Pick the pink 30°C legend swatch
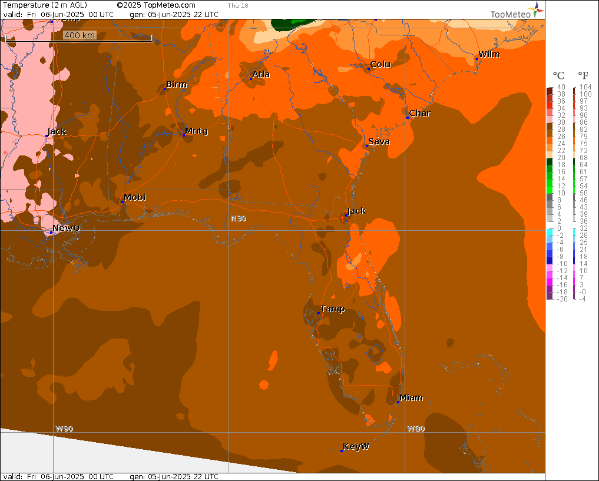 [x=550, y=119]
